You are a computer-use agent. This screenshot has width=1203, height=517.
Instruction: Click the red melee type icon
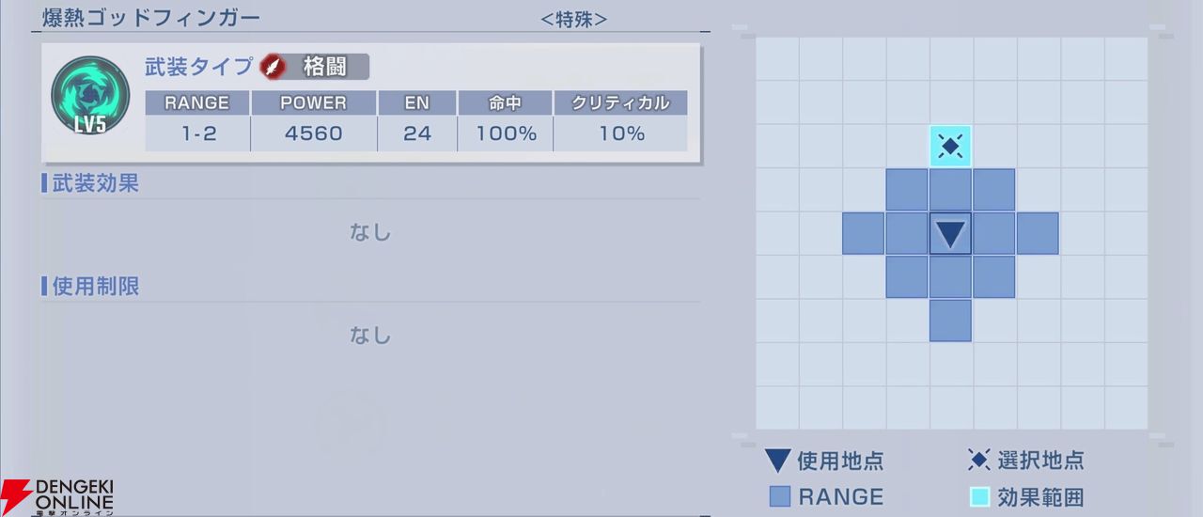[x=273, y=67]
